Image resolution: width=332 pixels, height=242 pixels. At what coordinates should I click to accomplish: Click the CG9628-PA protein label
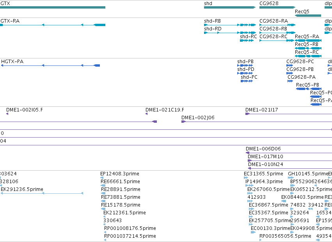click(x=302, y=77)
